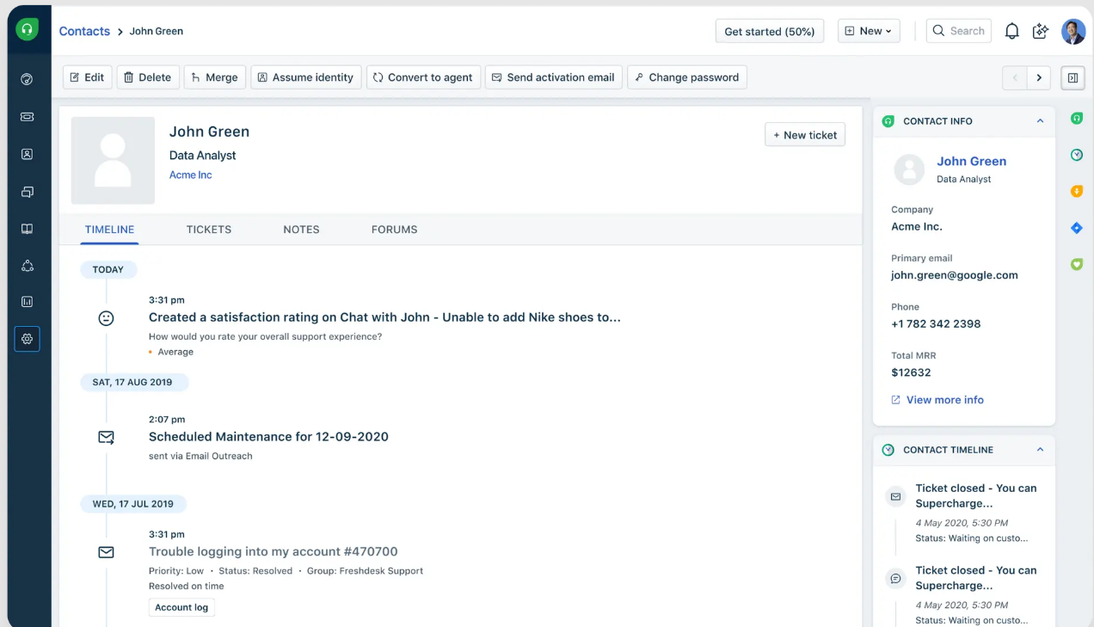This screenshot has height=627, width=1094.
Task: Delete this contact
Action: (148, 77)
